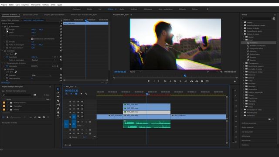Expand the Transições de áudio folder
Image resolution: width=279 pixels, height=157 pixels.
point(242,31)
